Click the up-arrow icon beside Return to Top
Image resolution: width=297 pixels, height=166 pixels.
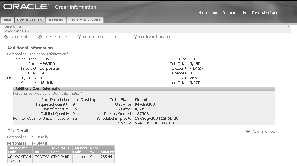coord(248,131)
